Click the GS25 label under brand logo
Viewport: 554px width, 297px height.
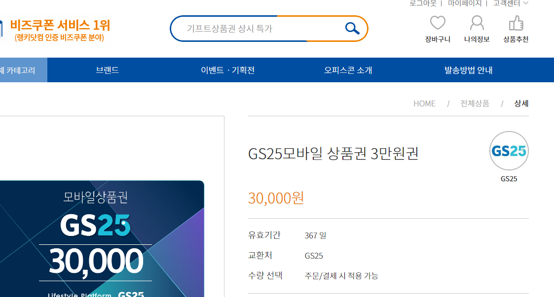pyautogui.click(x=509, y=179)
